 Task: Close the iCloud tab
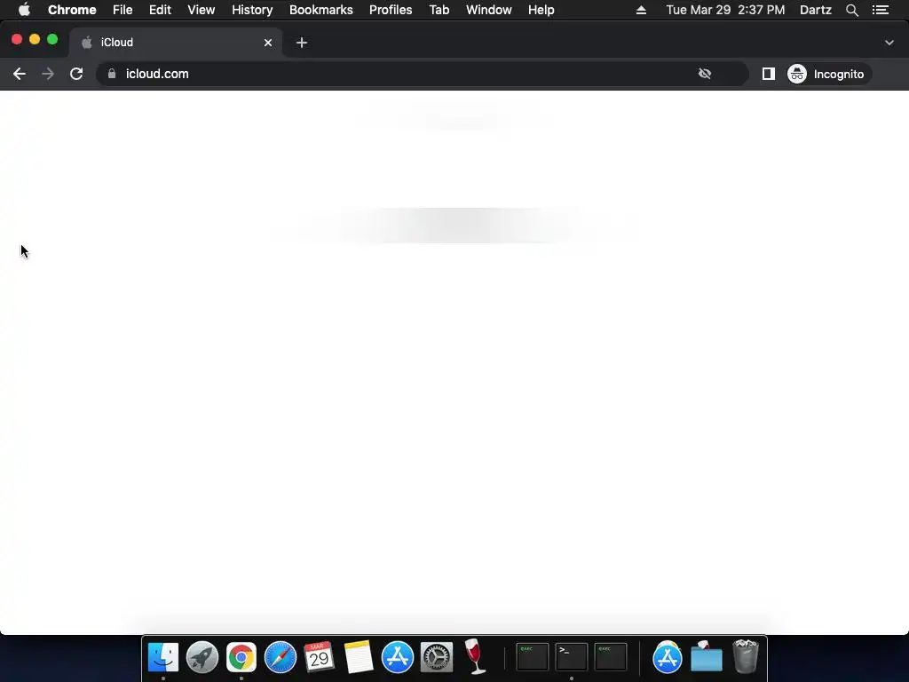coord(268,43)
